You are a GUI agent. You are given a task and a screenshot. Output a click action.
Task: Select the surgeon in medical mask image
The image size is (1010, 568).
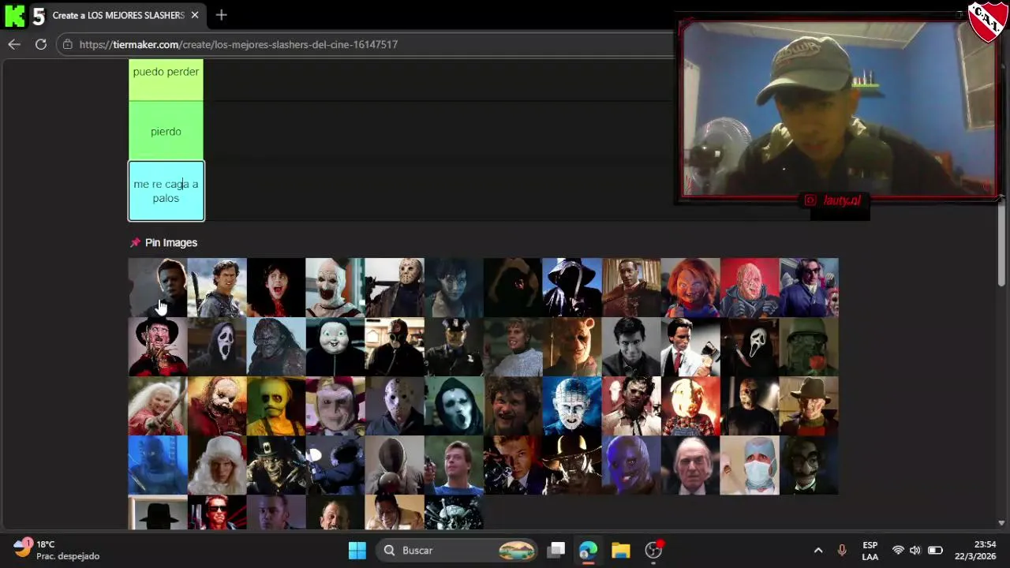750,465
